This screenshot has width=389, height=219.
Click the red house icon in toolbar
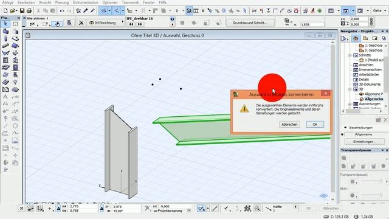point(296,11)
